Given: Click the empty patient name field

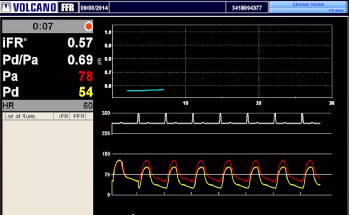Looking at the screenshot, I should pyautogui.click(x=167, y=8).
